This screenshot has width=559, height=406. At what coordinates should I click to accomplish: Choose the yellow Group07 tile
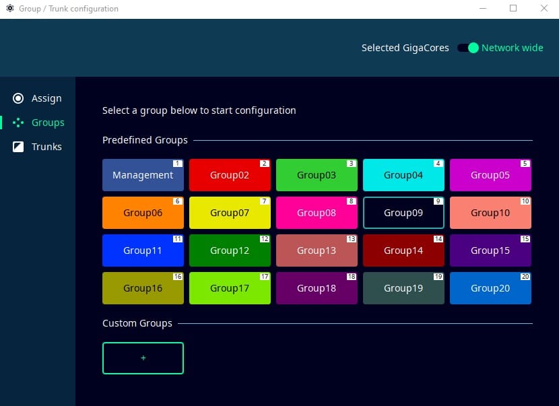[x=230, y=213]
